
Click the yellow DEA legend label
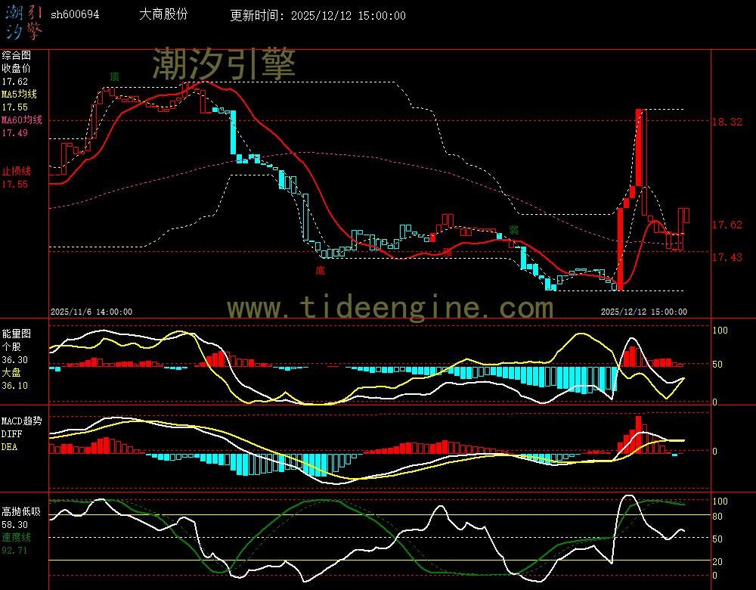click(x=9, y=447)
